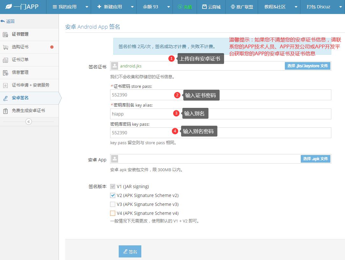Click the 证书申请 + 安装服务 icon
The width and height of the screenshot is (345, 260).
click(x=5, y=85)
